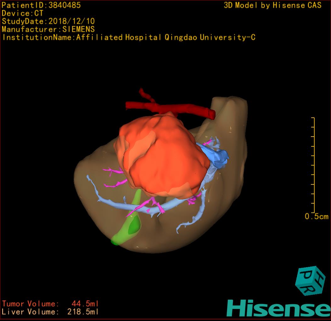
Task: Click the orange tumor model
Action: [163, 156]
